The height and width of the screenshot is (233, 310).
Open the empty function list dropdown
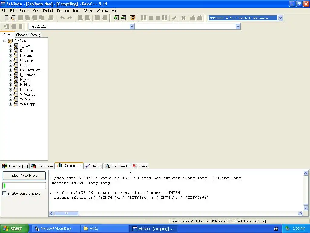tap(238, 26)
